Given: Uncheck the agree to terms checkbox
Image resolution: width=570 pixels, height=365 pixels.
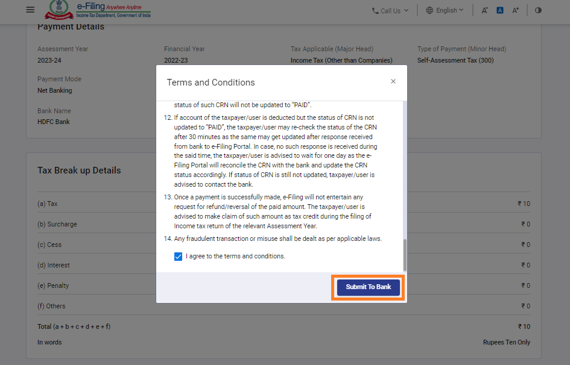Looking at the screenshot, I should 178,257.
